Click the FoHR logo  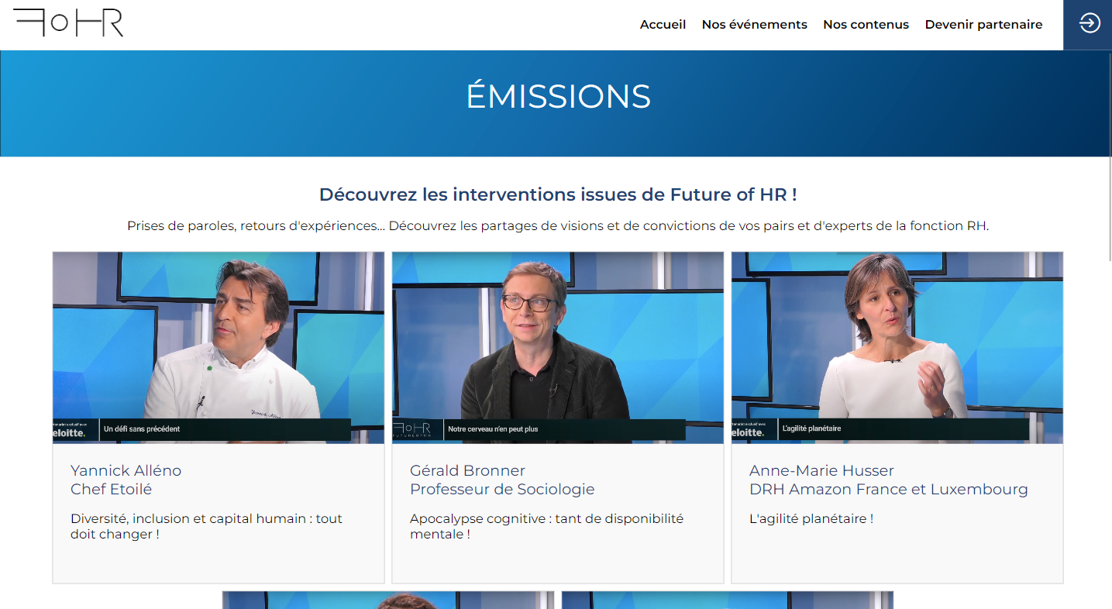point(69,23)
